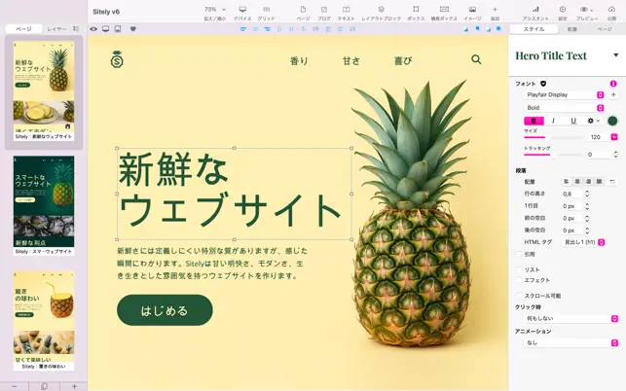
Task: Insert a Box (ボックス) element
Action: [x=416, y=13]
